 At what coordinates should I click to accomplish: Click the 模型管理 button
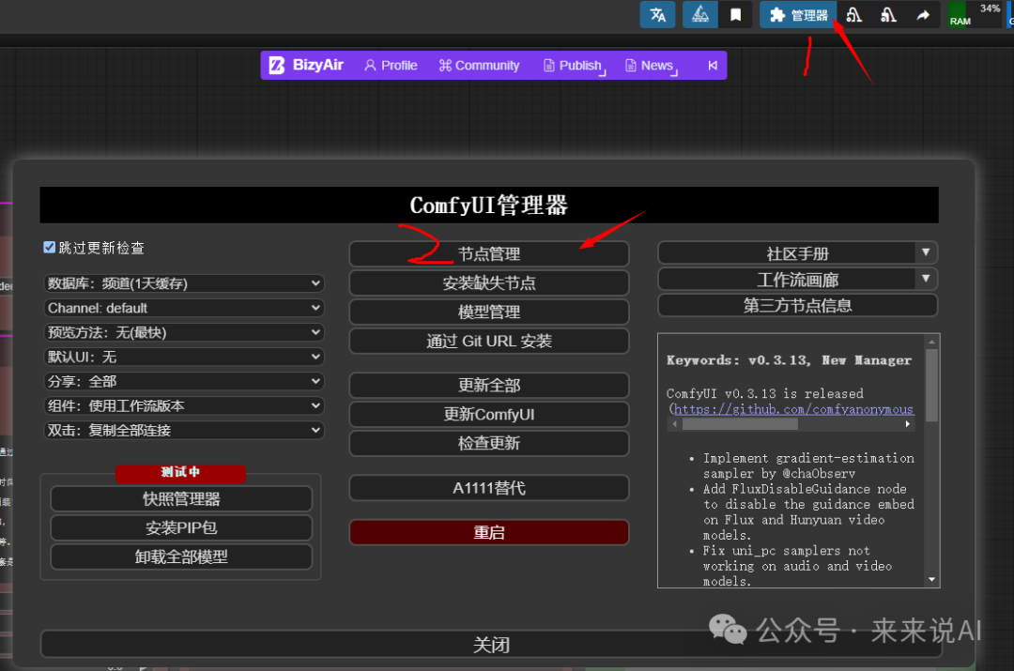(489, 313)
